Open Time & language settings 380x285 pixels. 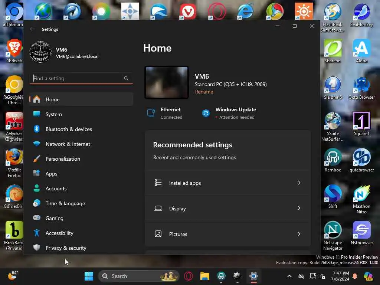(x=81, y=203)
